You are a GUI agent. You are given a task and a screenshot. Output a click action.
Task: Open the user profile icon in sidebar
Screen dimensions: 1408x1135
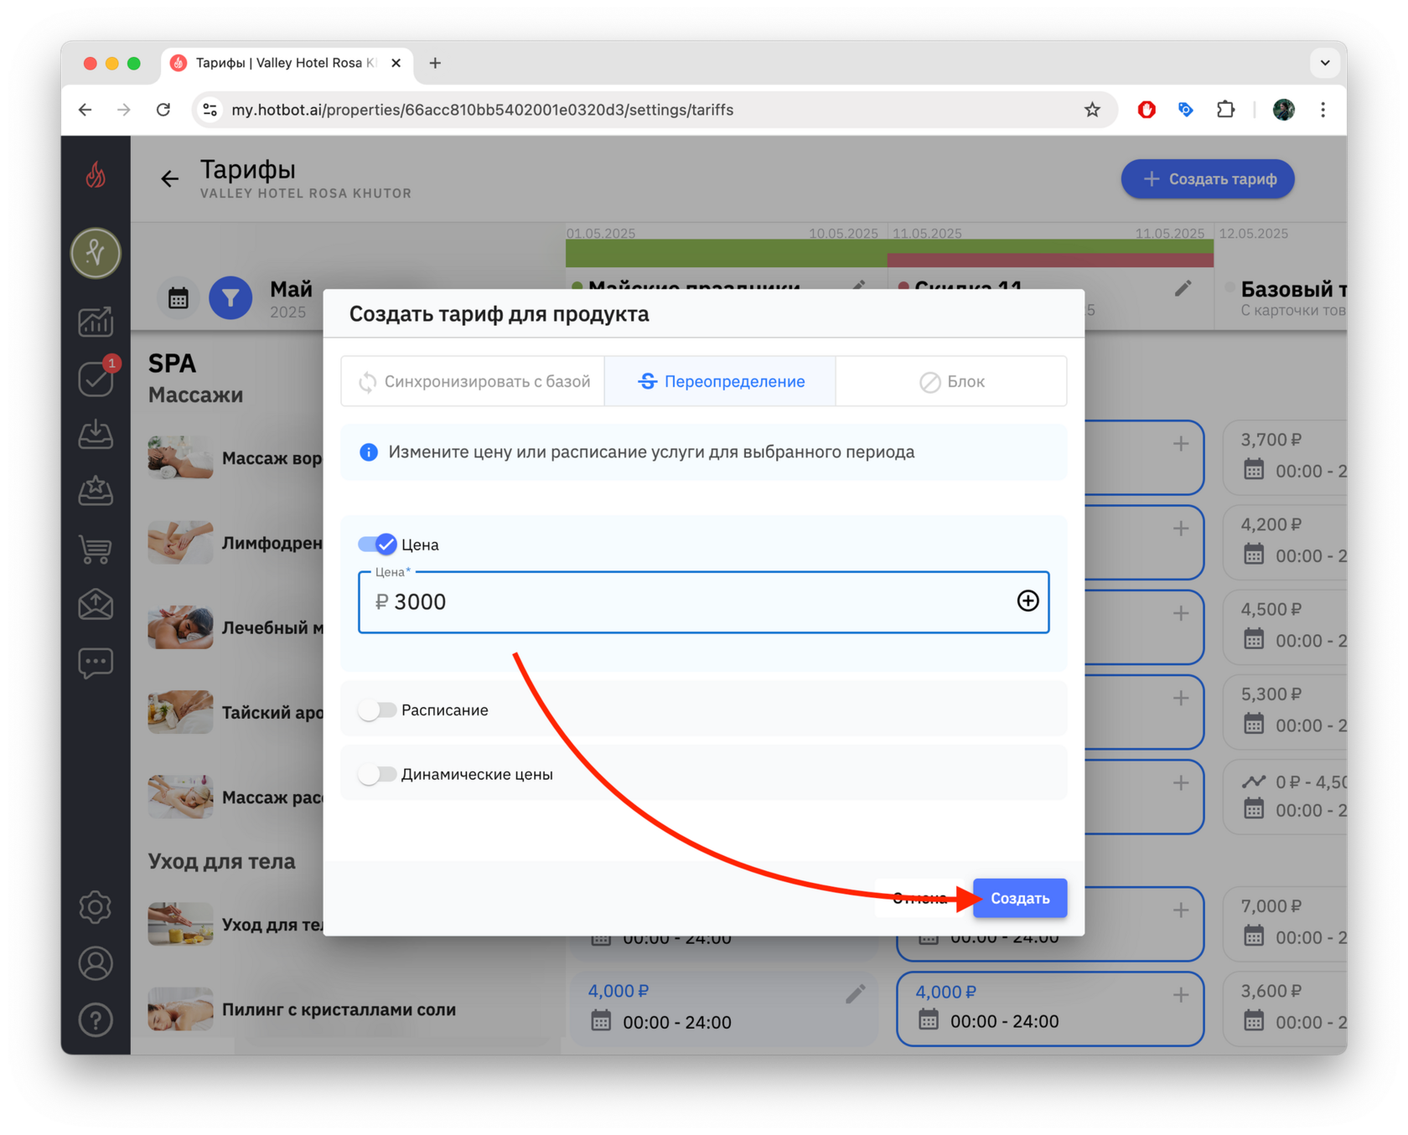tap(96, 963)
